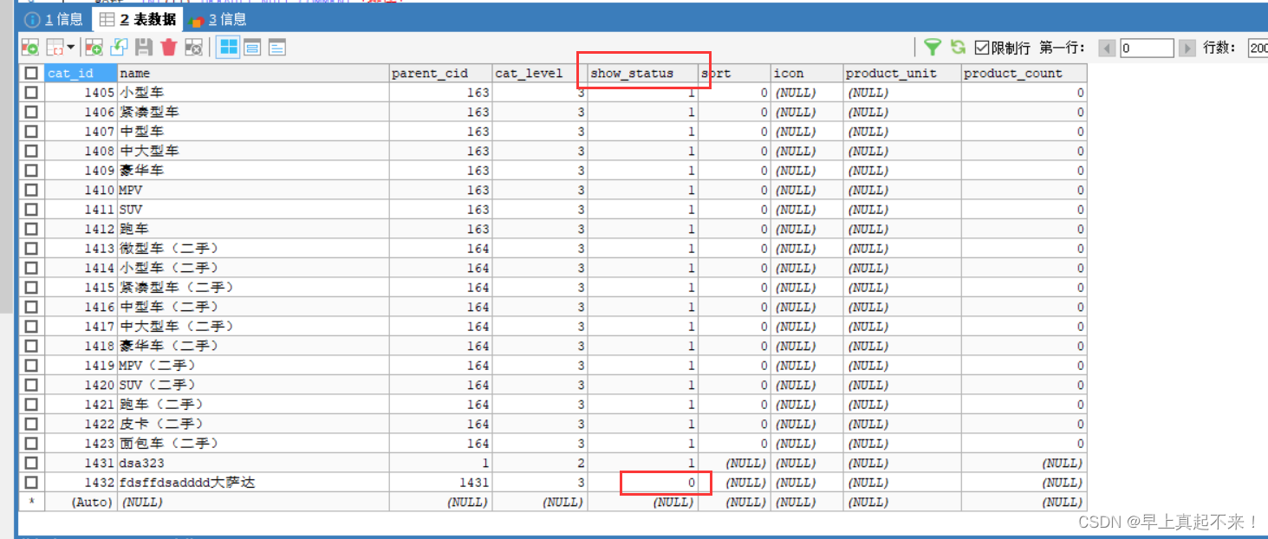Image resolution: width=1268 pixels, height=539 pixels.
Task: Toggle the select-all header checkbox
Action: point(31,74)
